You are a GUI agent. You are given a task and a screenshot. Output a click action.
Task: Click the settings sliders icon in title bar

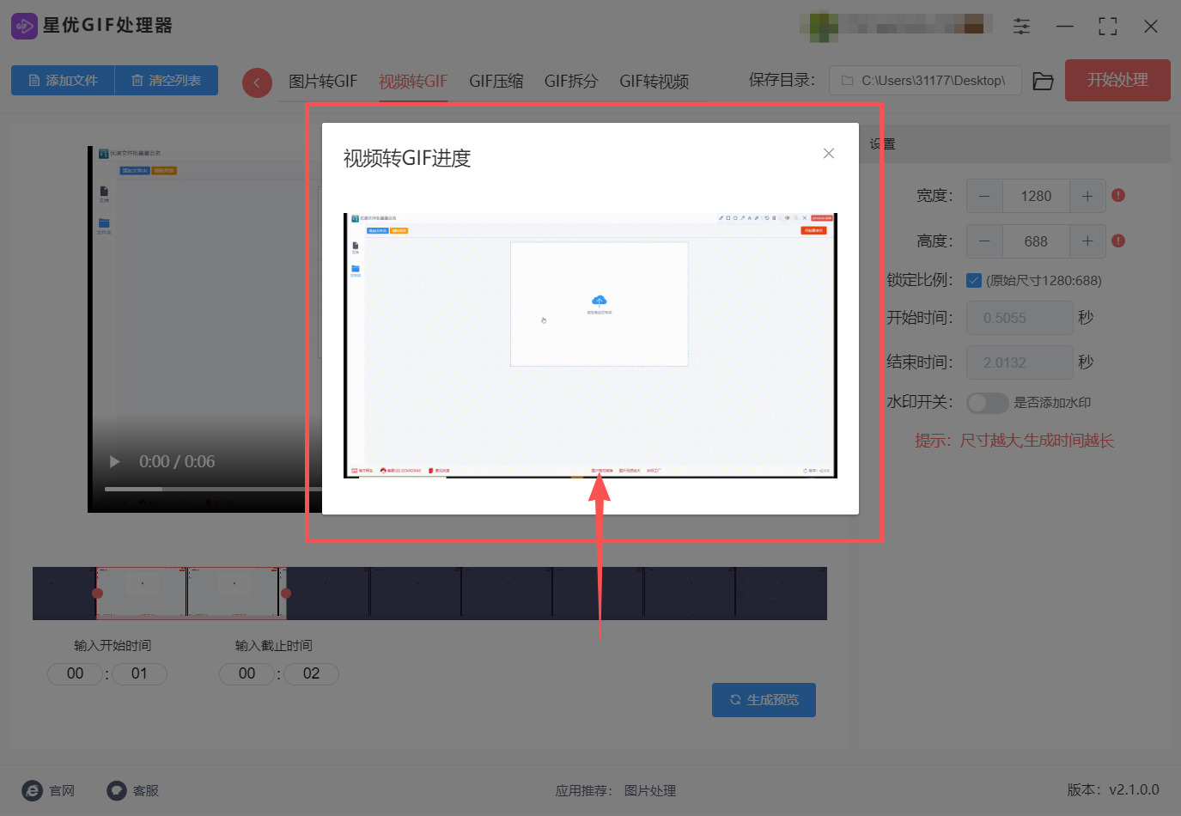[1021, 26]
